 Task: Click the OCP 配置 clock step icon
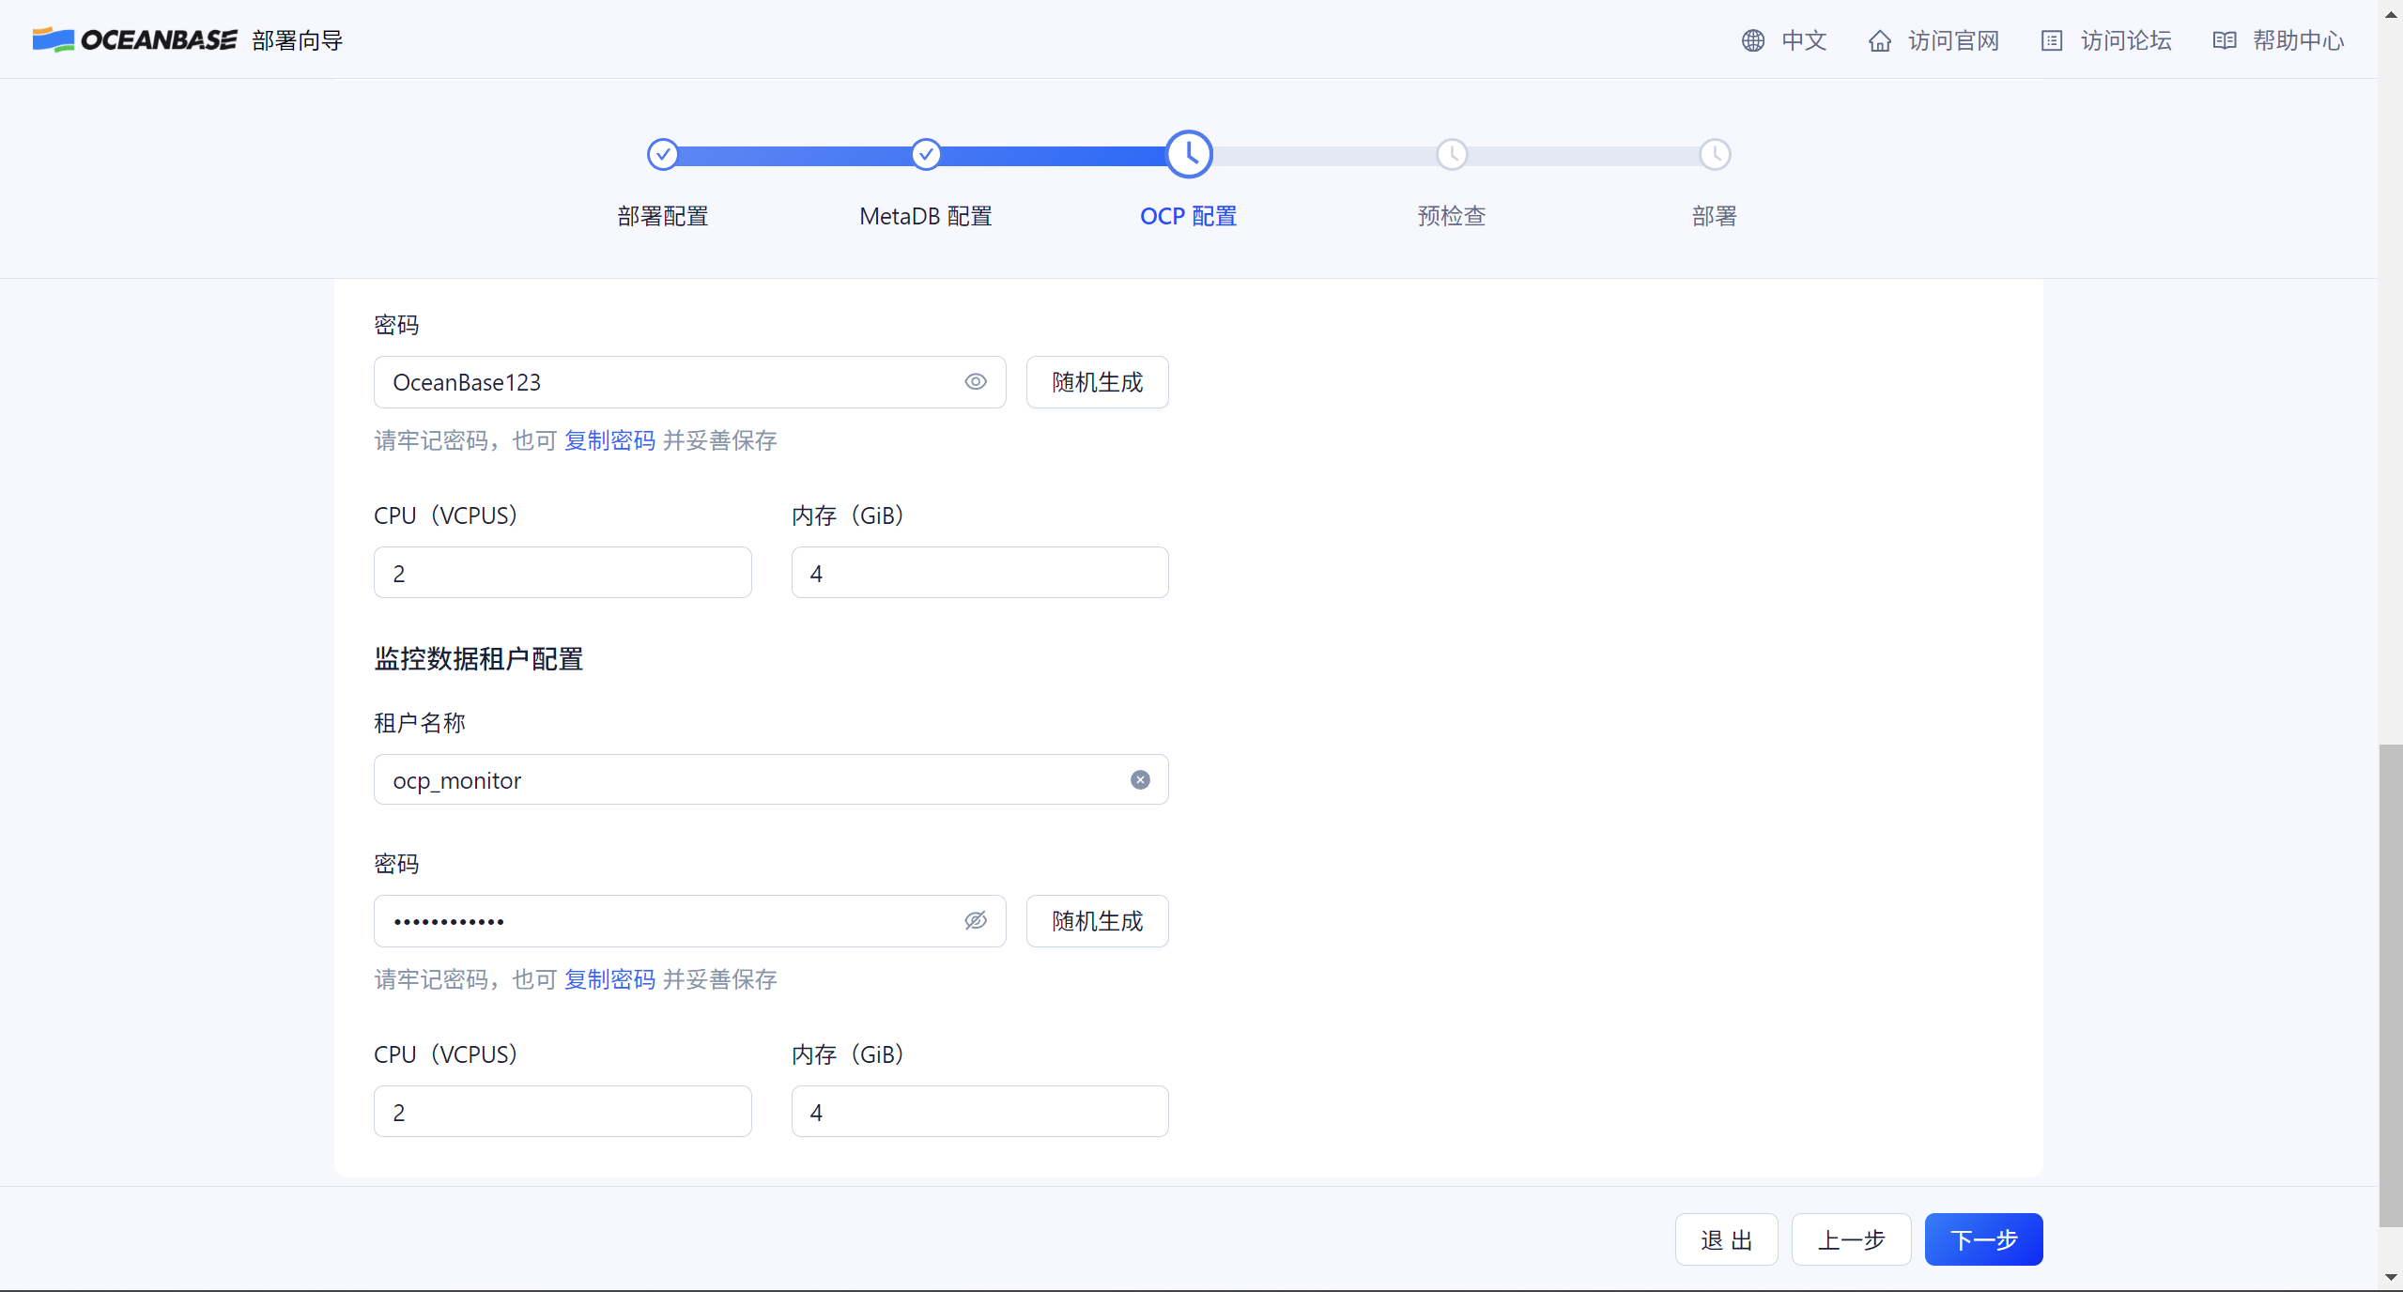(1189, 154)
